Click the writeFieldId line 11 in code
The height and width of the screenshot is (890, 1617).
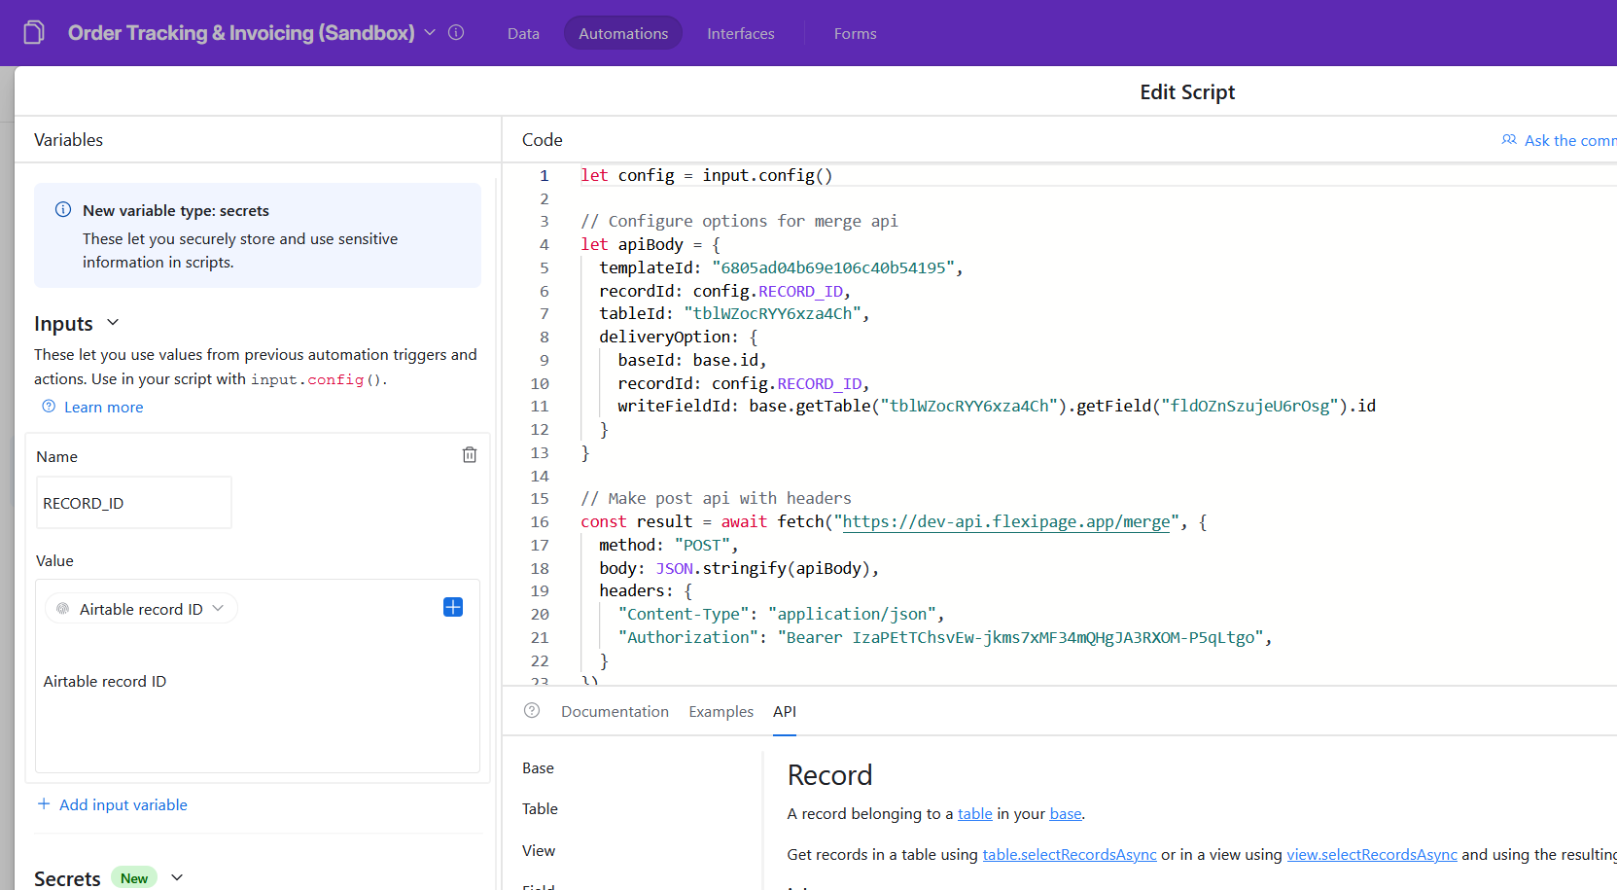(997, 406)
